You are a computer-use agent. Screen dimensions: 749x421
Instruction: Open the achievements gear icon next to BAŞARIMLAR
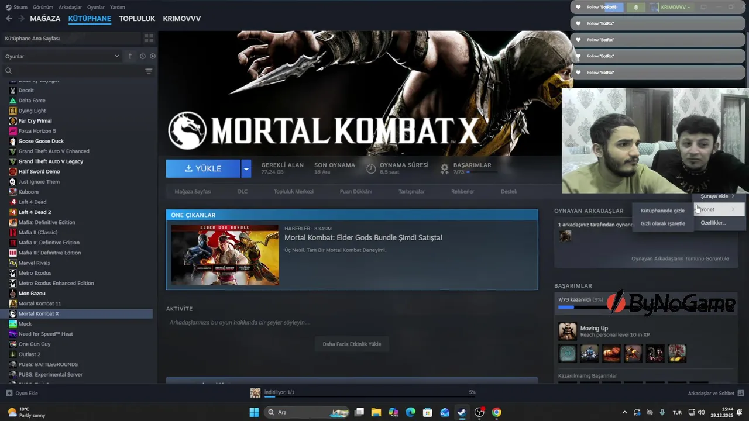pos(445,168)
